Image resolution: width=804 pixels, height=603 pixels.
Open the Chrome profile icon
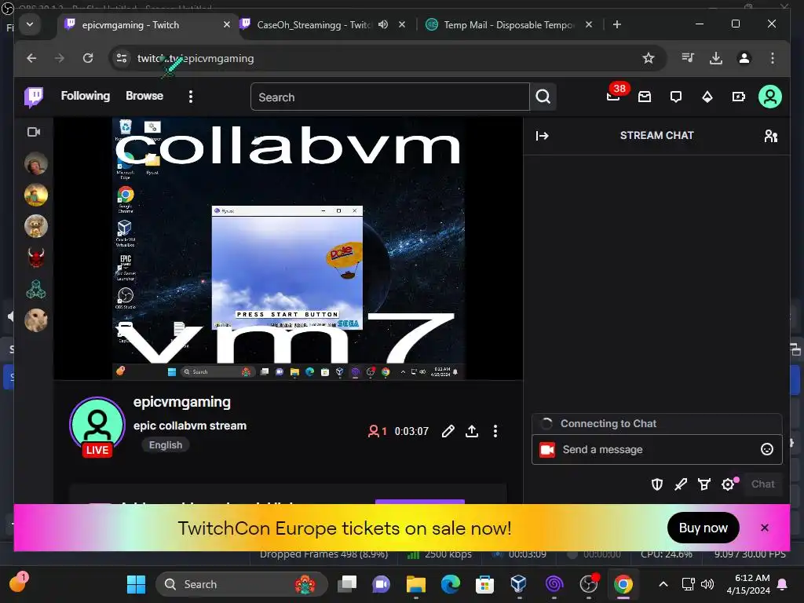tap(744, 58)
